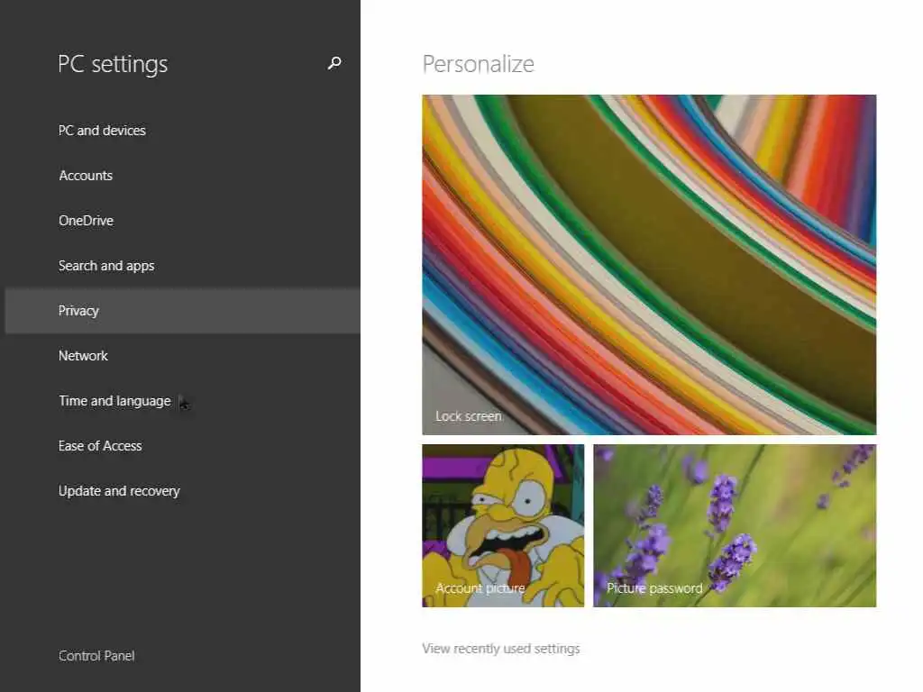Viewport: 923px width, 692px height.
Task: Click the Personalize heading
Action: pyautogui.click(x=478, y=64)
